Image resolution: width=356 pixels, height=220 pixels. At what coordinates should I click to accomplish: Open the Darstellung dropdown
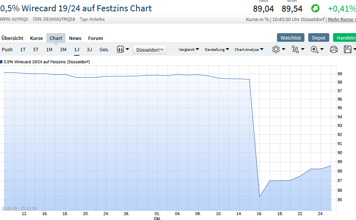click(217, 49)
